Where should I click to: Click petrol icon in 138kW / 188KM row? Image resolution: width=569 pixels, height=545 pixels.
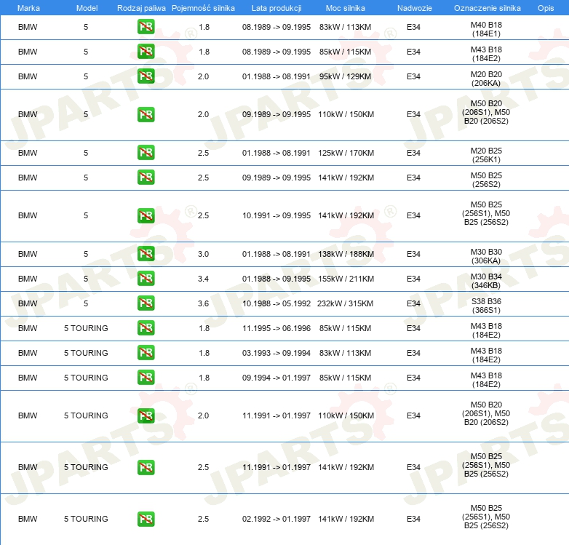[x=146, y=254]
